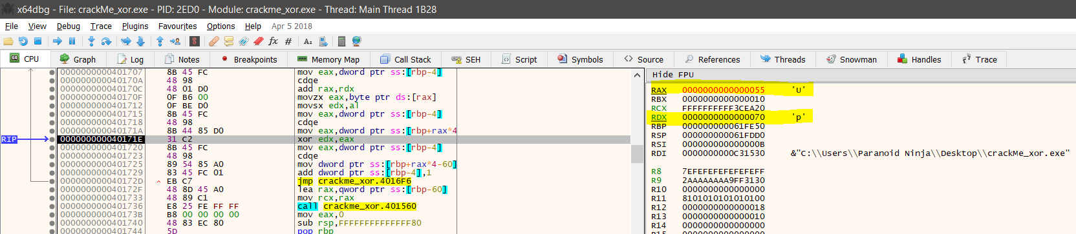
Task: Step into the next instruction
Action: coord(91,41)
